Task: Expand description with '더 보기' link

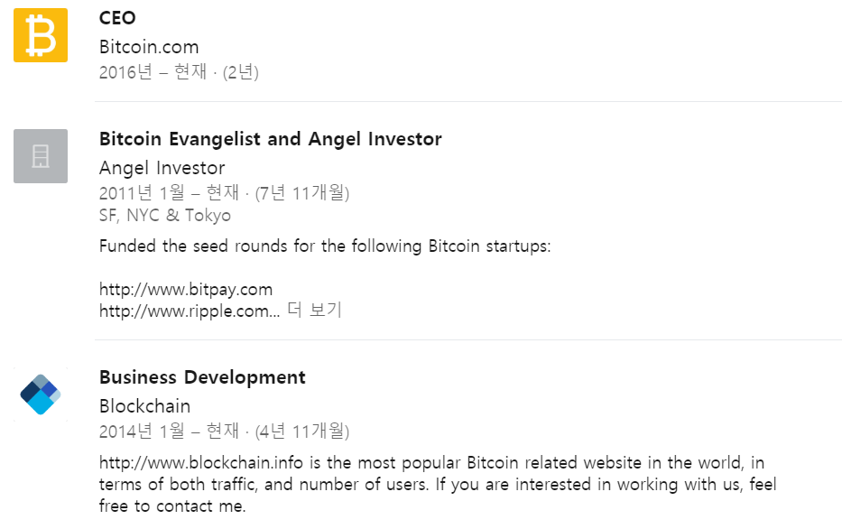Action: 315,310
